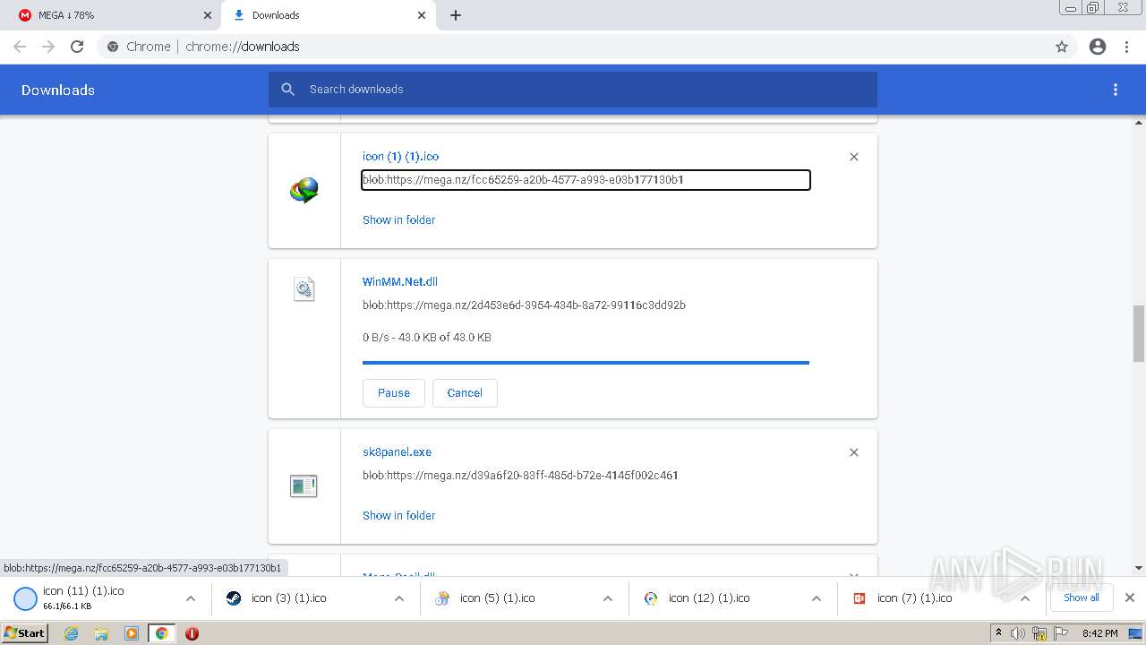Cancel the WinMM.Net.dll download
This screenshot has width=1146, height=645.
(x=465, y=392)
